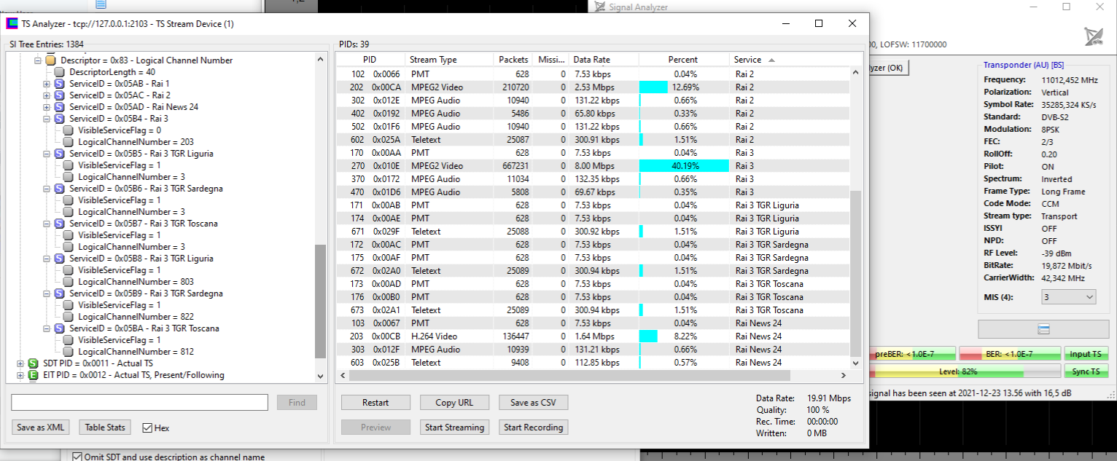Open the MIS (4) dropdown showing 3
This screenshot has width=1117, height=461.
click(1070, 296)
